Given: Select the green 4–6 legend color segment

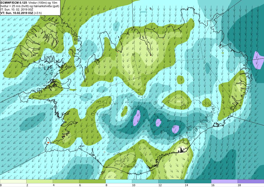Looking at the screenshot, I should click(x=66, y=181).
